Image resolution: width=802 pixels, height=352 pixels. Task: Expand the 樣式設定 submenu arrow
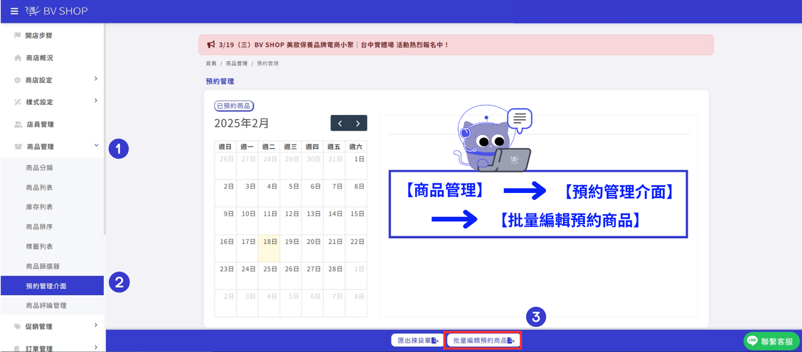coord(96,101)
